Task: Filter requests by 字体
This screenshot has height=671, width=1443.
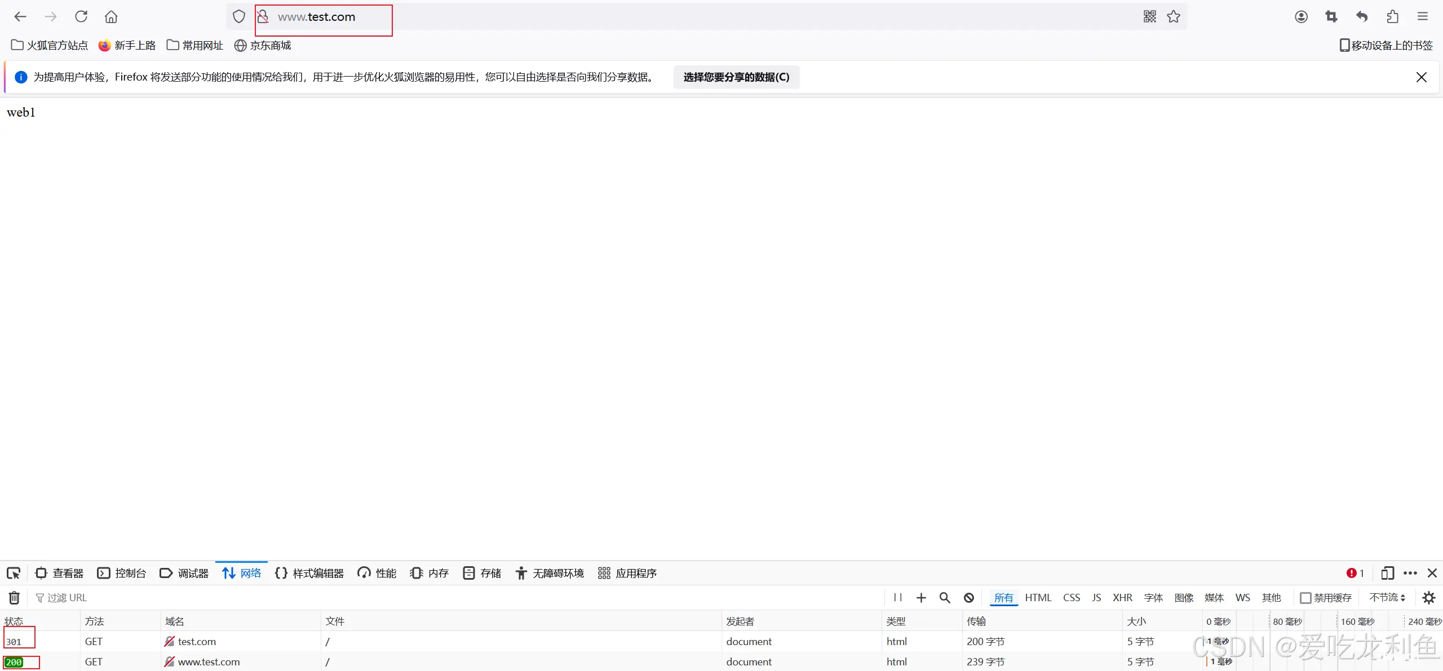Action: click(x=1153, y=598)
